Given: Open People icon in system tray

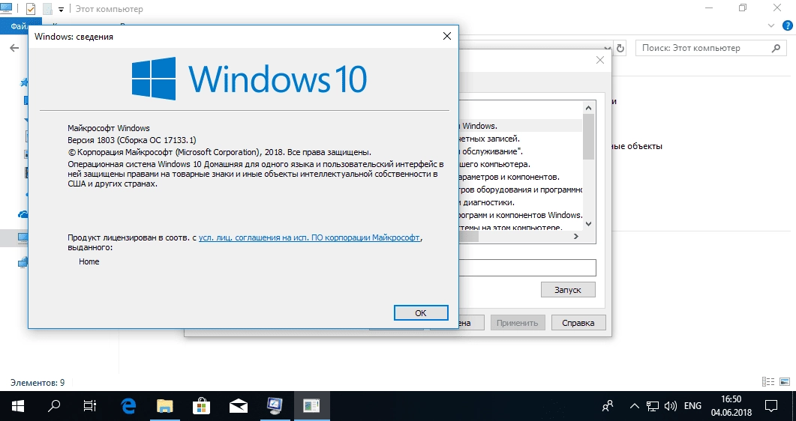Looking at the screenshot, I should point(607,406).
